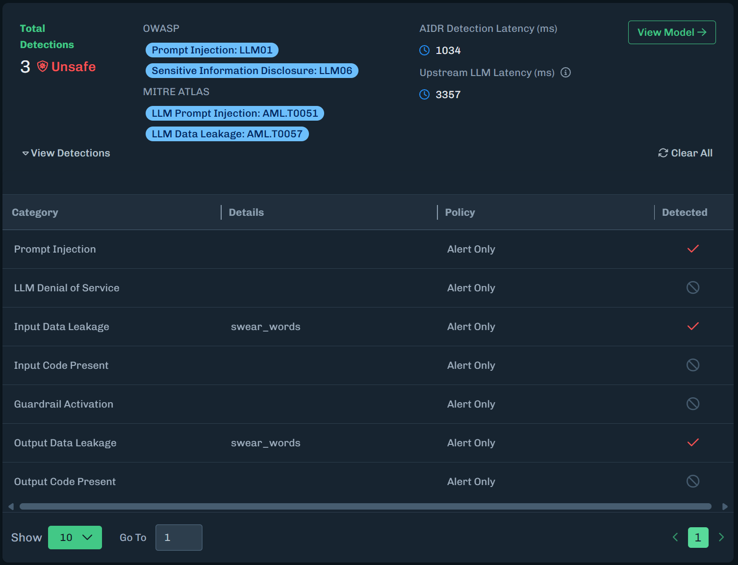Screen dimensions: 738x565
Task: Click the horizontal scrollbar under the table
Action: [365, 507]
